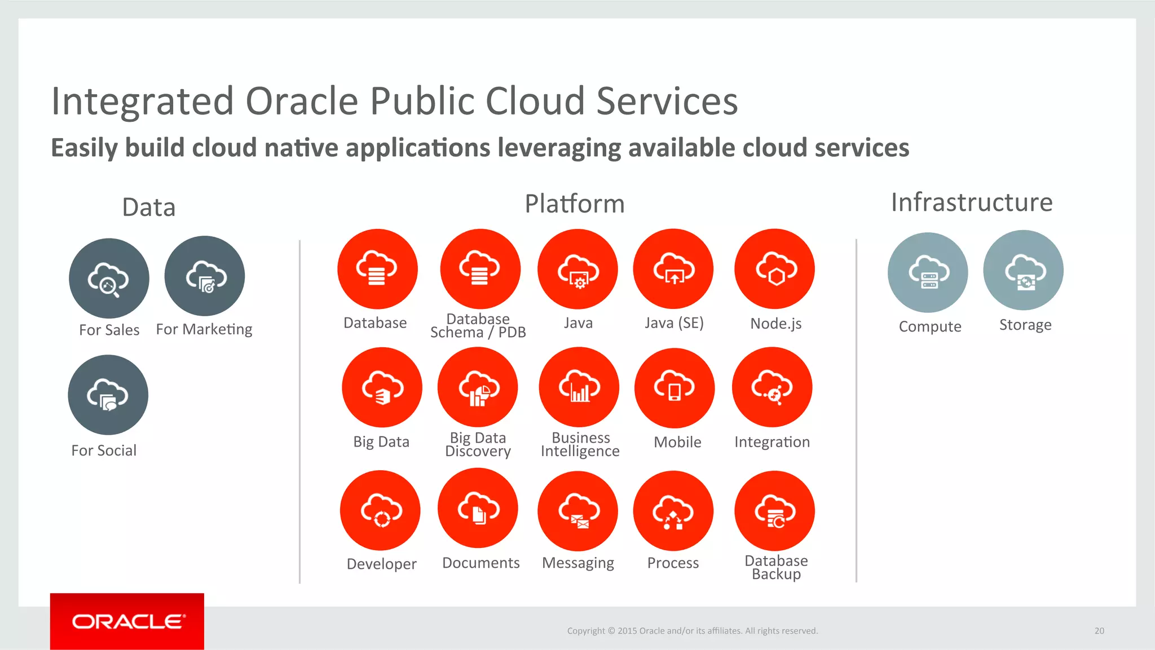Image resolution: width=1155 pixels, height=650 pixels.
Task: Select the 'For Social' label
Action: 104,450
